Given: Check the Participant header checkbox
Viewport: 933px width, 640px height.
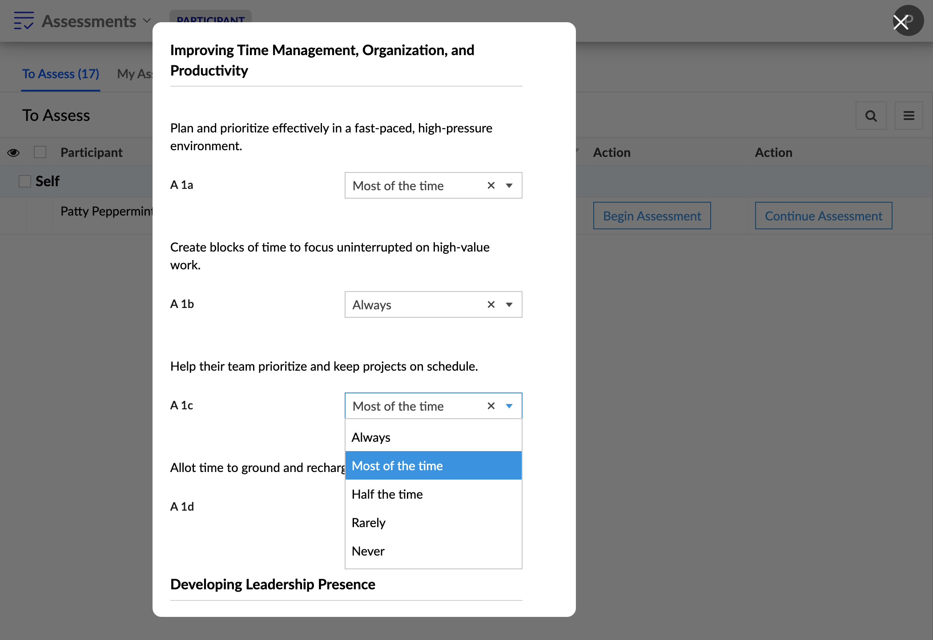Looking at the screenshot, I should coord(40,152).
